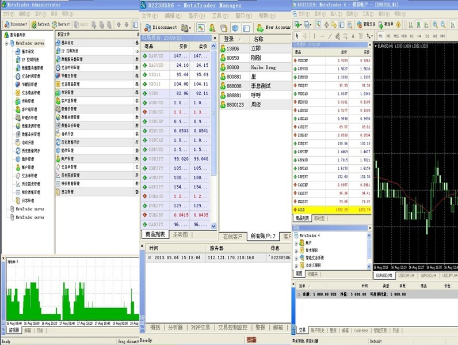Select the cursor arrow tool

coord(297,36)
